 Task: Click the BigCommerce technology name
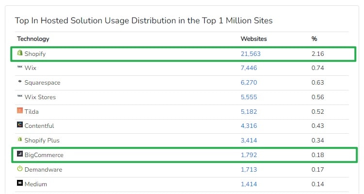44,155
